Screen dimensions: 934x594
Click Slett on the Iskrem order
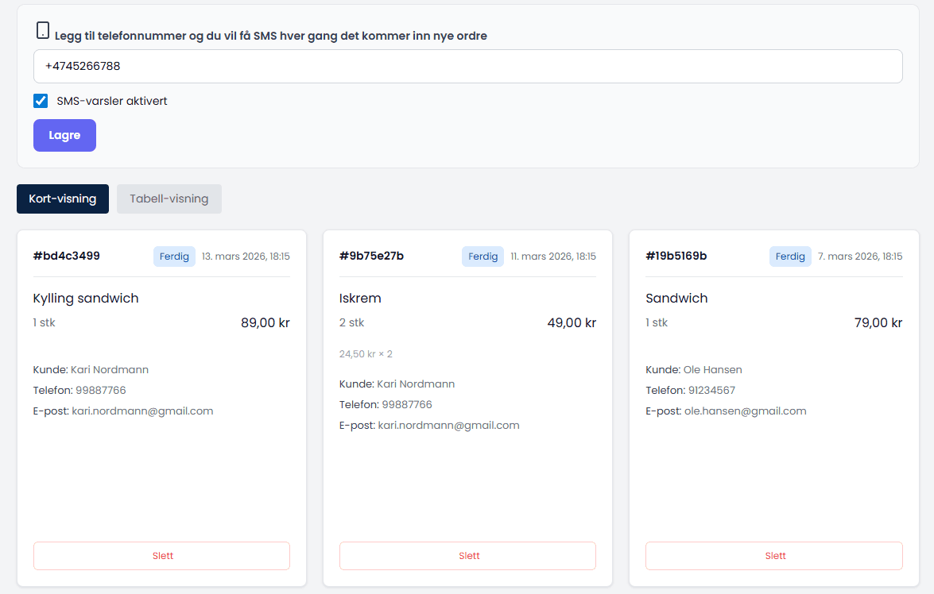[x=467, y=556]
